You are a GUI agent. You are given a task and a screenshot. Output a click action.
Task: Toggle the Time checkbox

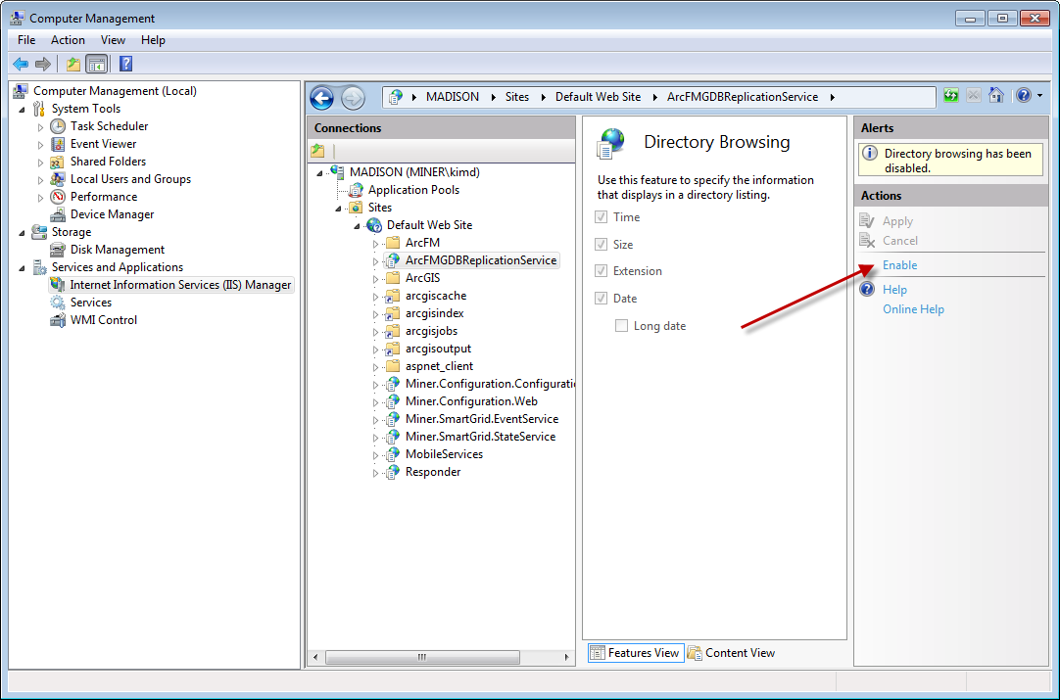(602, 217)
